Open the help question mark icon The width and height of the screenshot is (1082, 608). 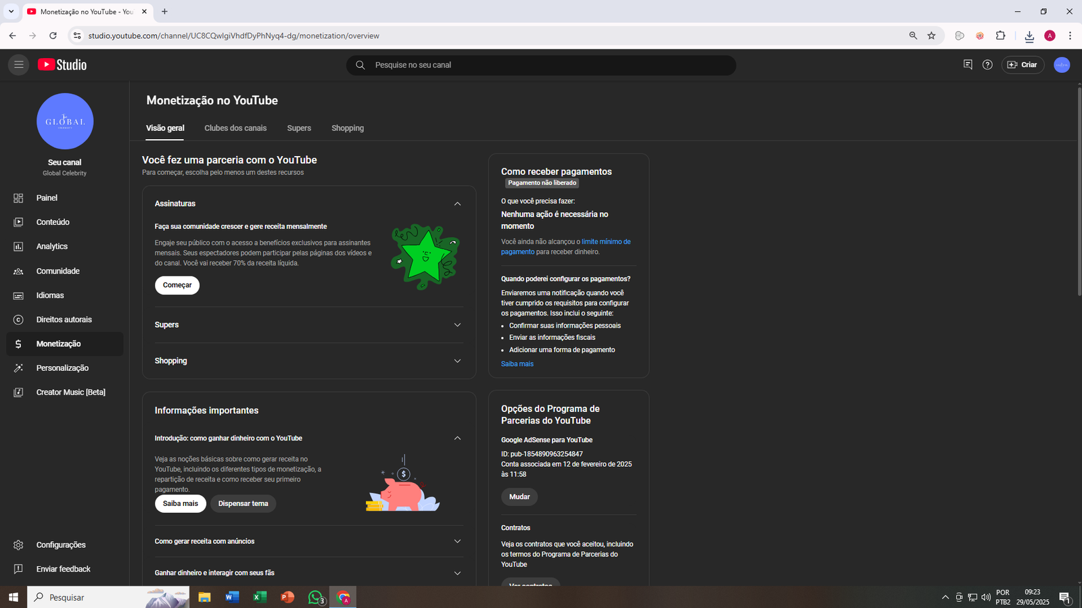click(x=987, y=65)
